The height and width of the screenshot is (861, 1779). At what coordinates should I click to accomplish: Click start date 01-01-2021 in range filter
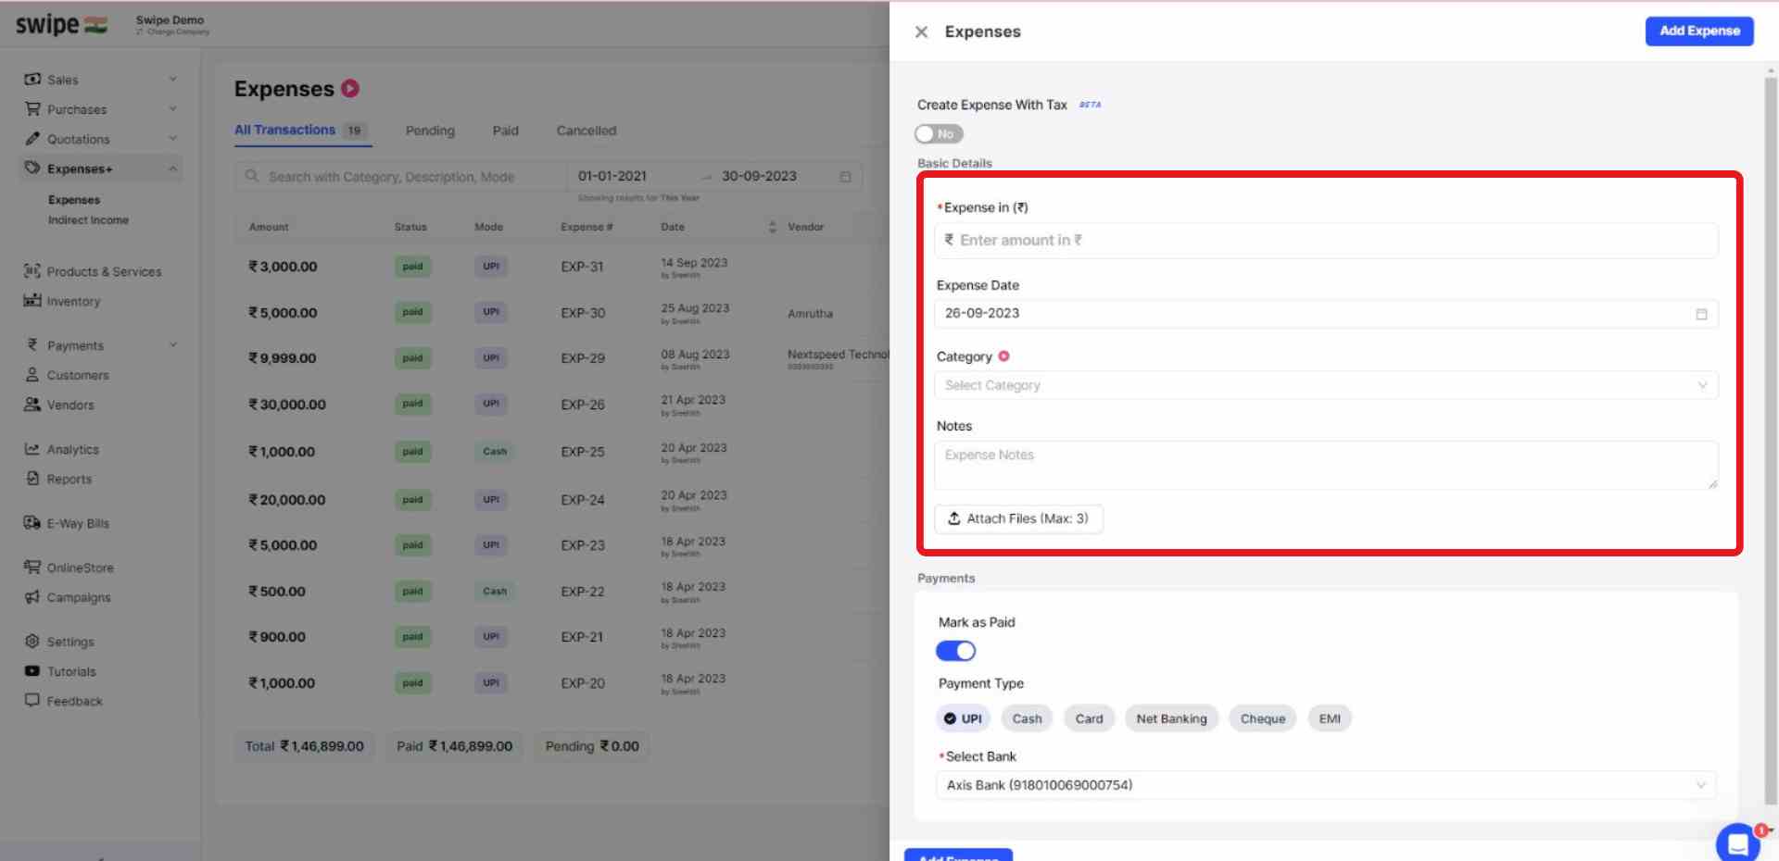pos(612,176)
